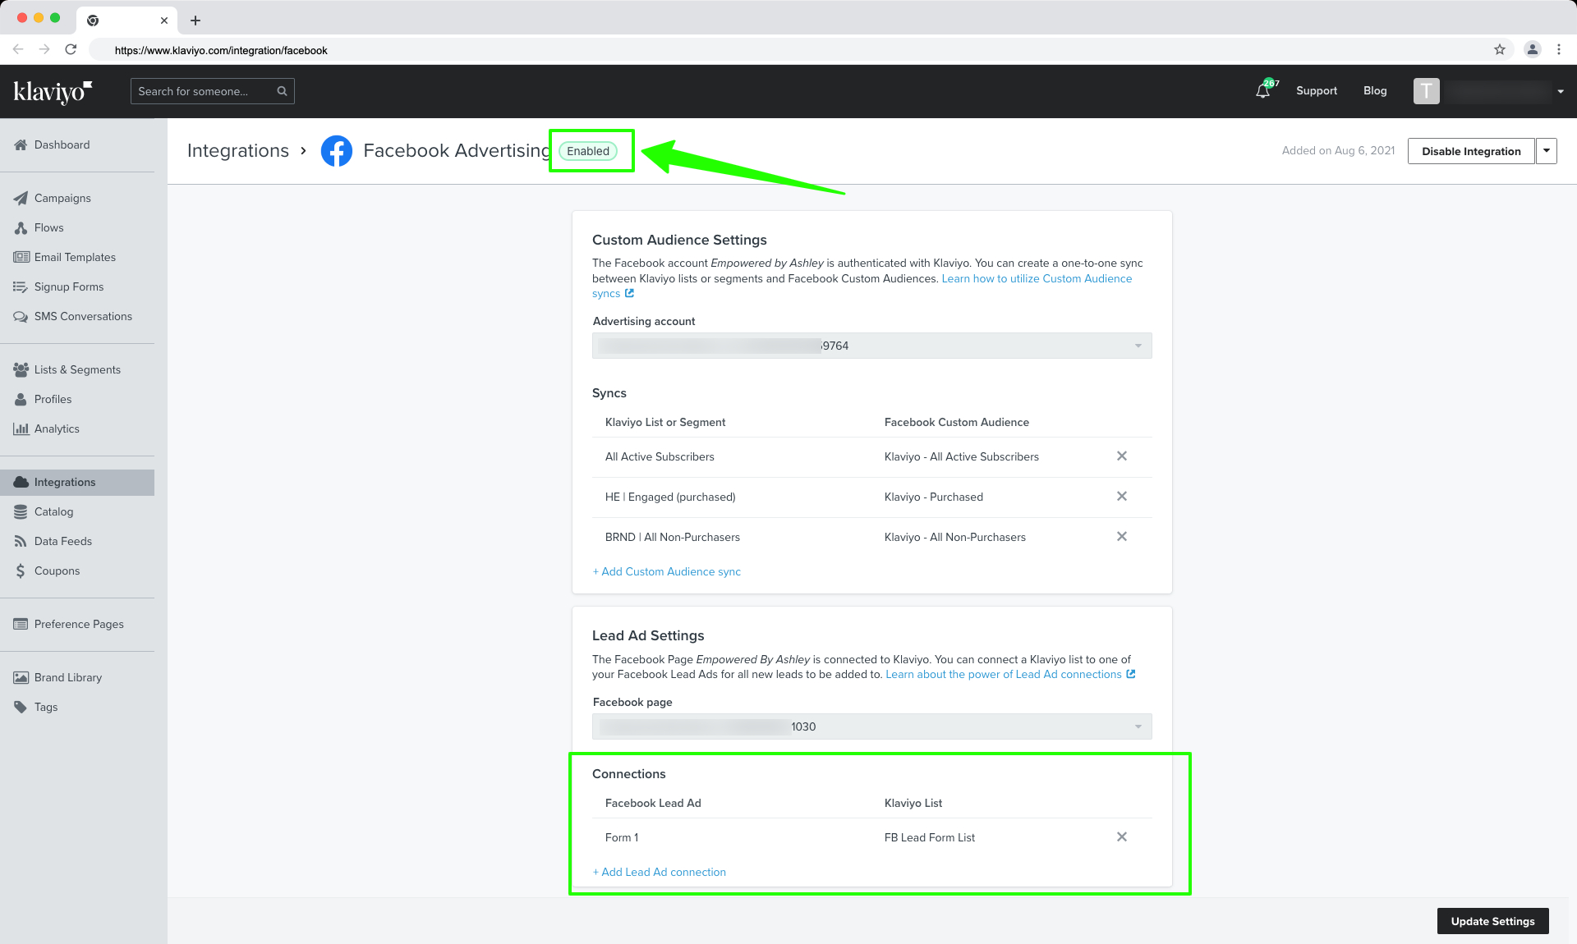Open Preference Pages
Viewport: 1577px width, 944px height.
coord(77,624)
